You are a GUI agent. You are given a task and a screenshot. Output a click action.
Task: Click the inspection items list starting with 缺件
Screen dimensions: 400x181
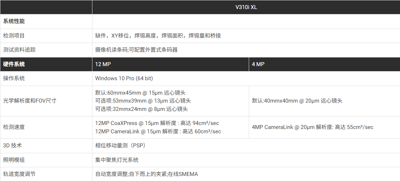point(158,35)
